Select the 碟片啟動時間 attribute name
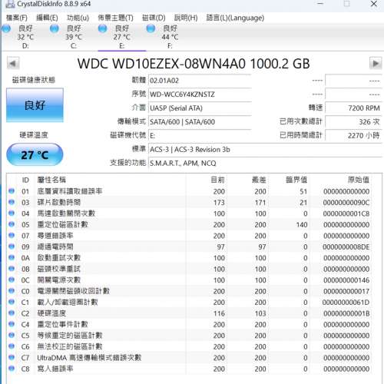384x384 pixels. 59,202
